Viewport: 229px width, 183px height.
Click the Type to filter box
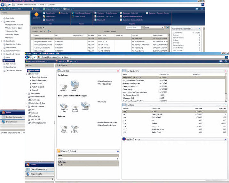pyautogui.click(x=133, y=28)
